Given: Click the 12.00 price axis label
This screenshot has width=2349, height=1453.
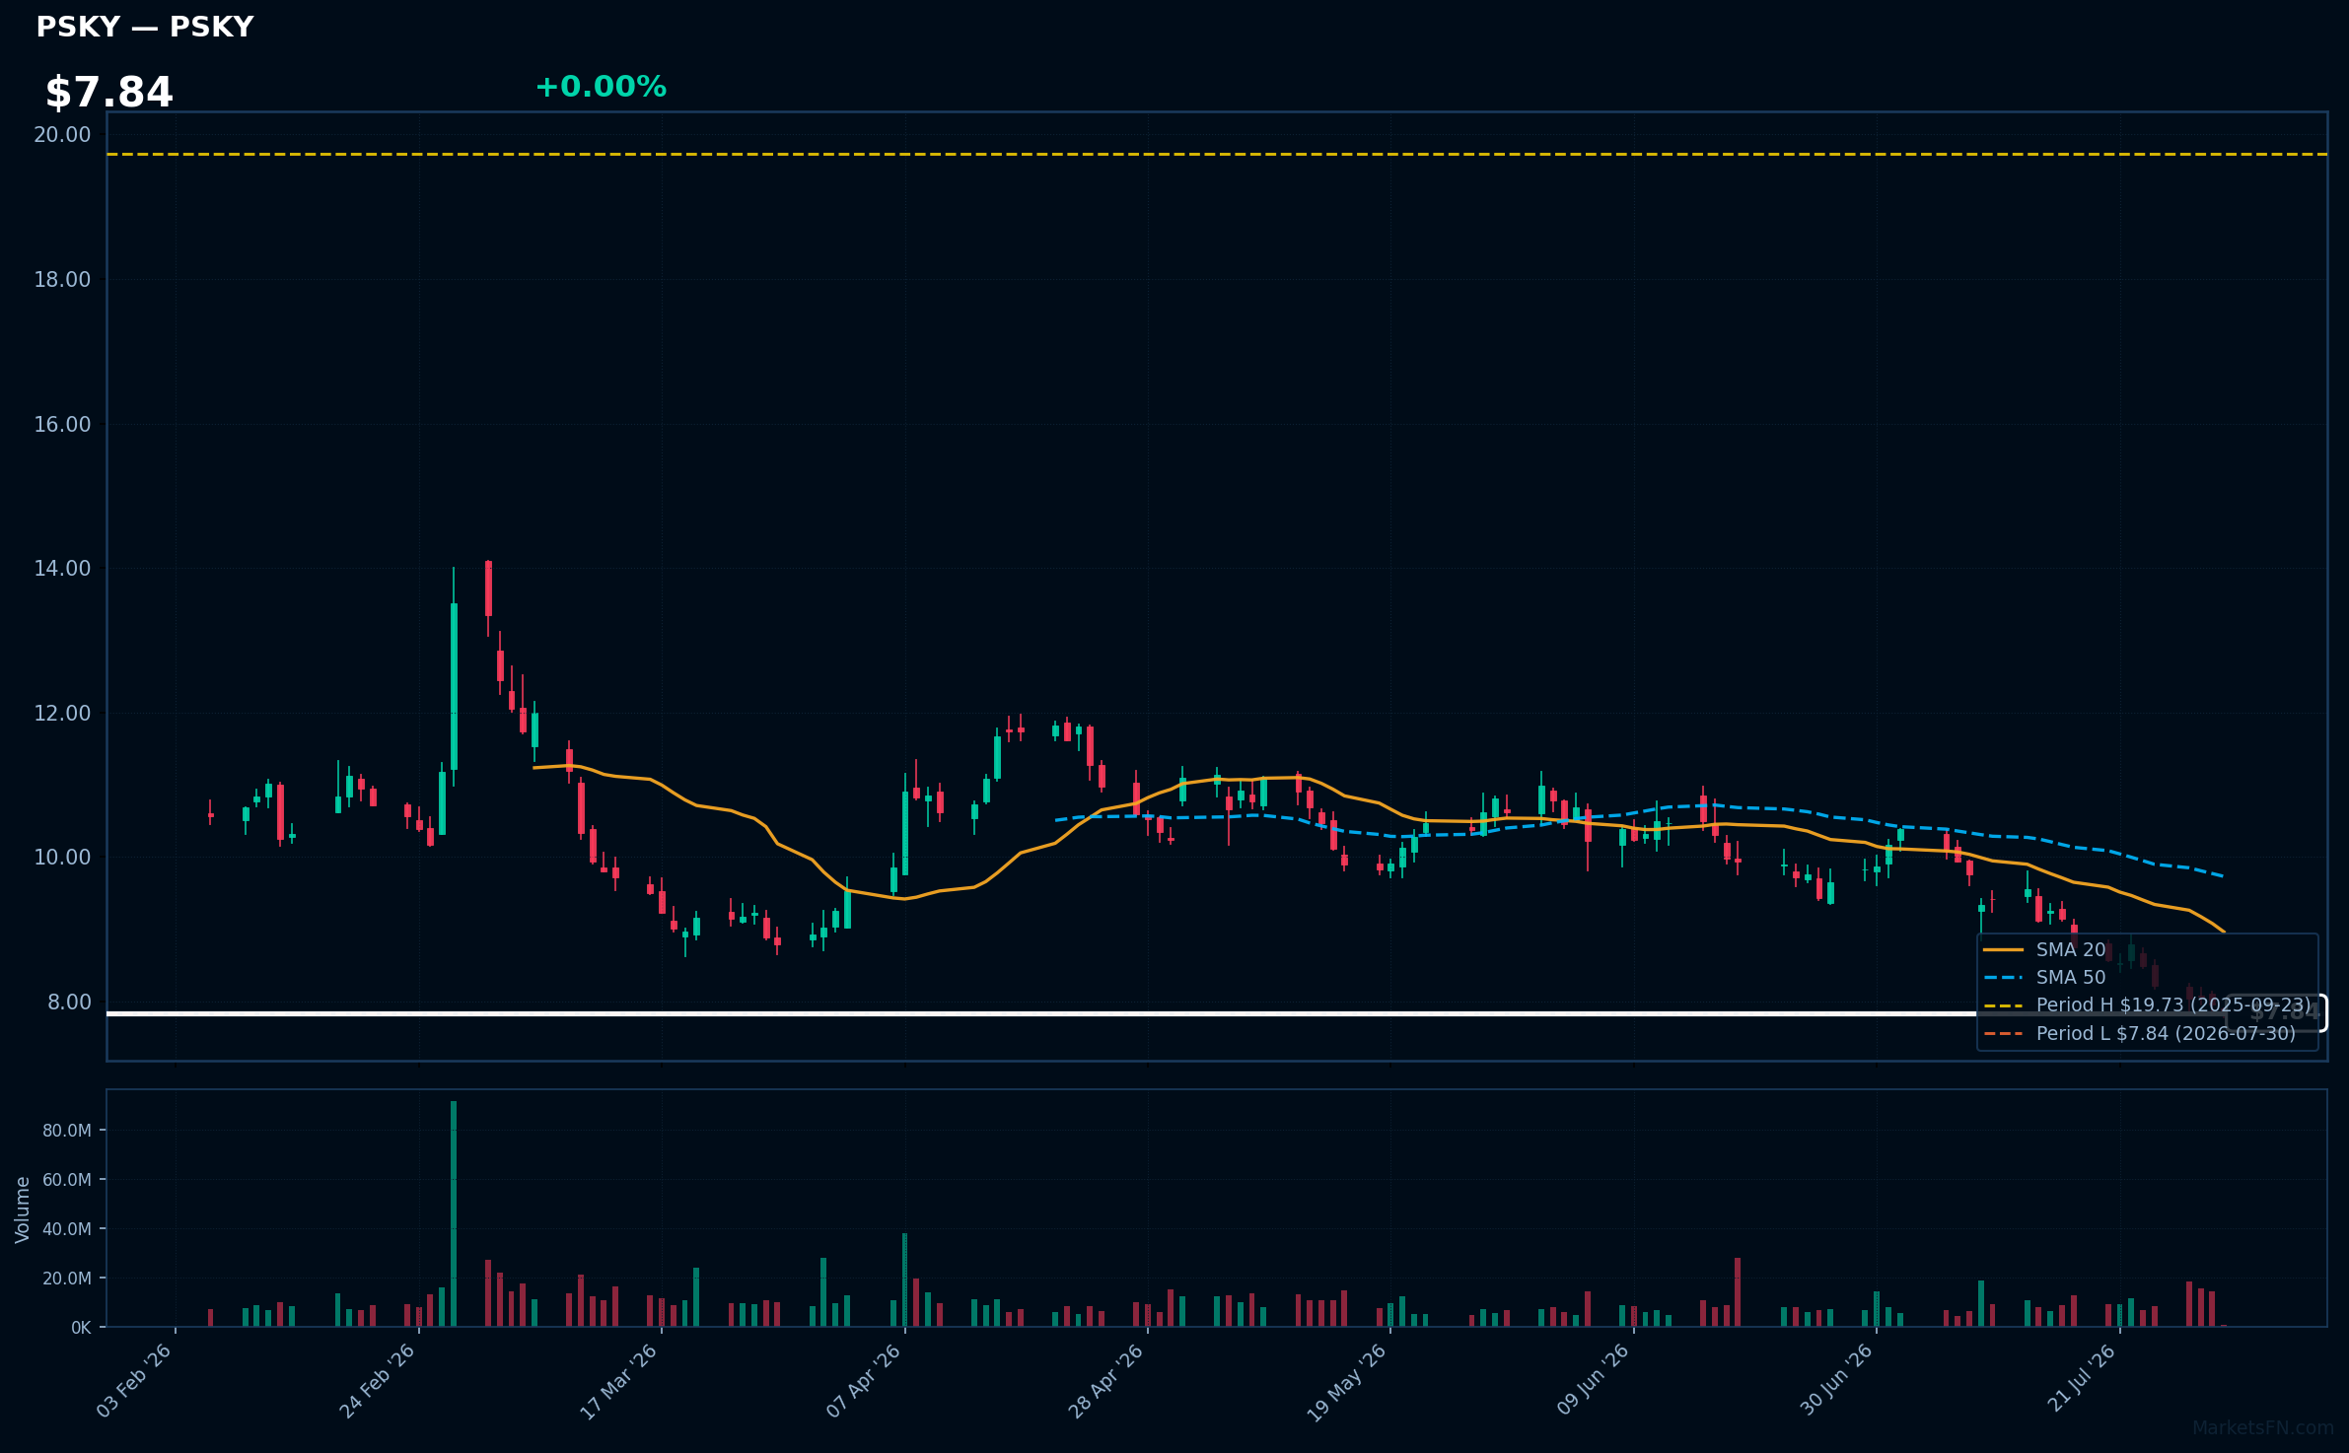Looking at the screenshot, I should (62, 714).
